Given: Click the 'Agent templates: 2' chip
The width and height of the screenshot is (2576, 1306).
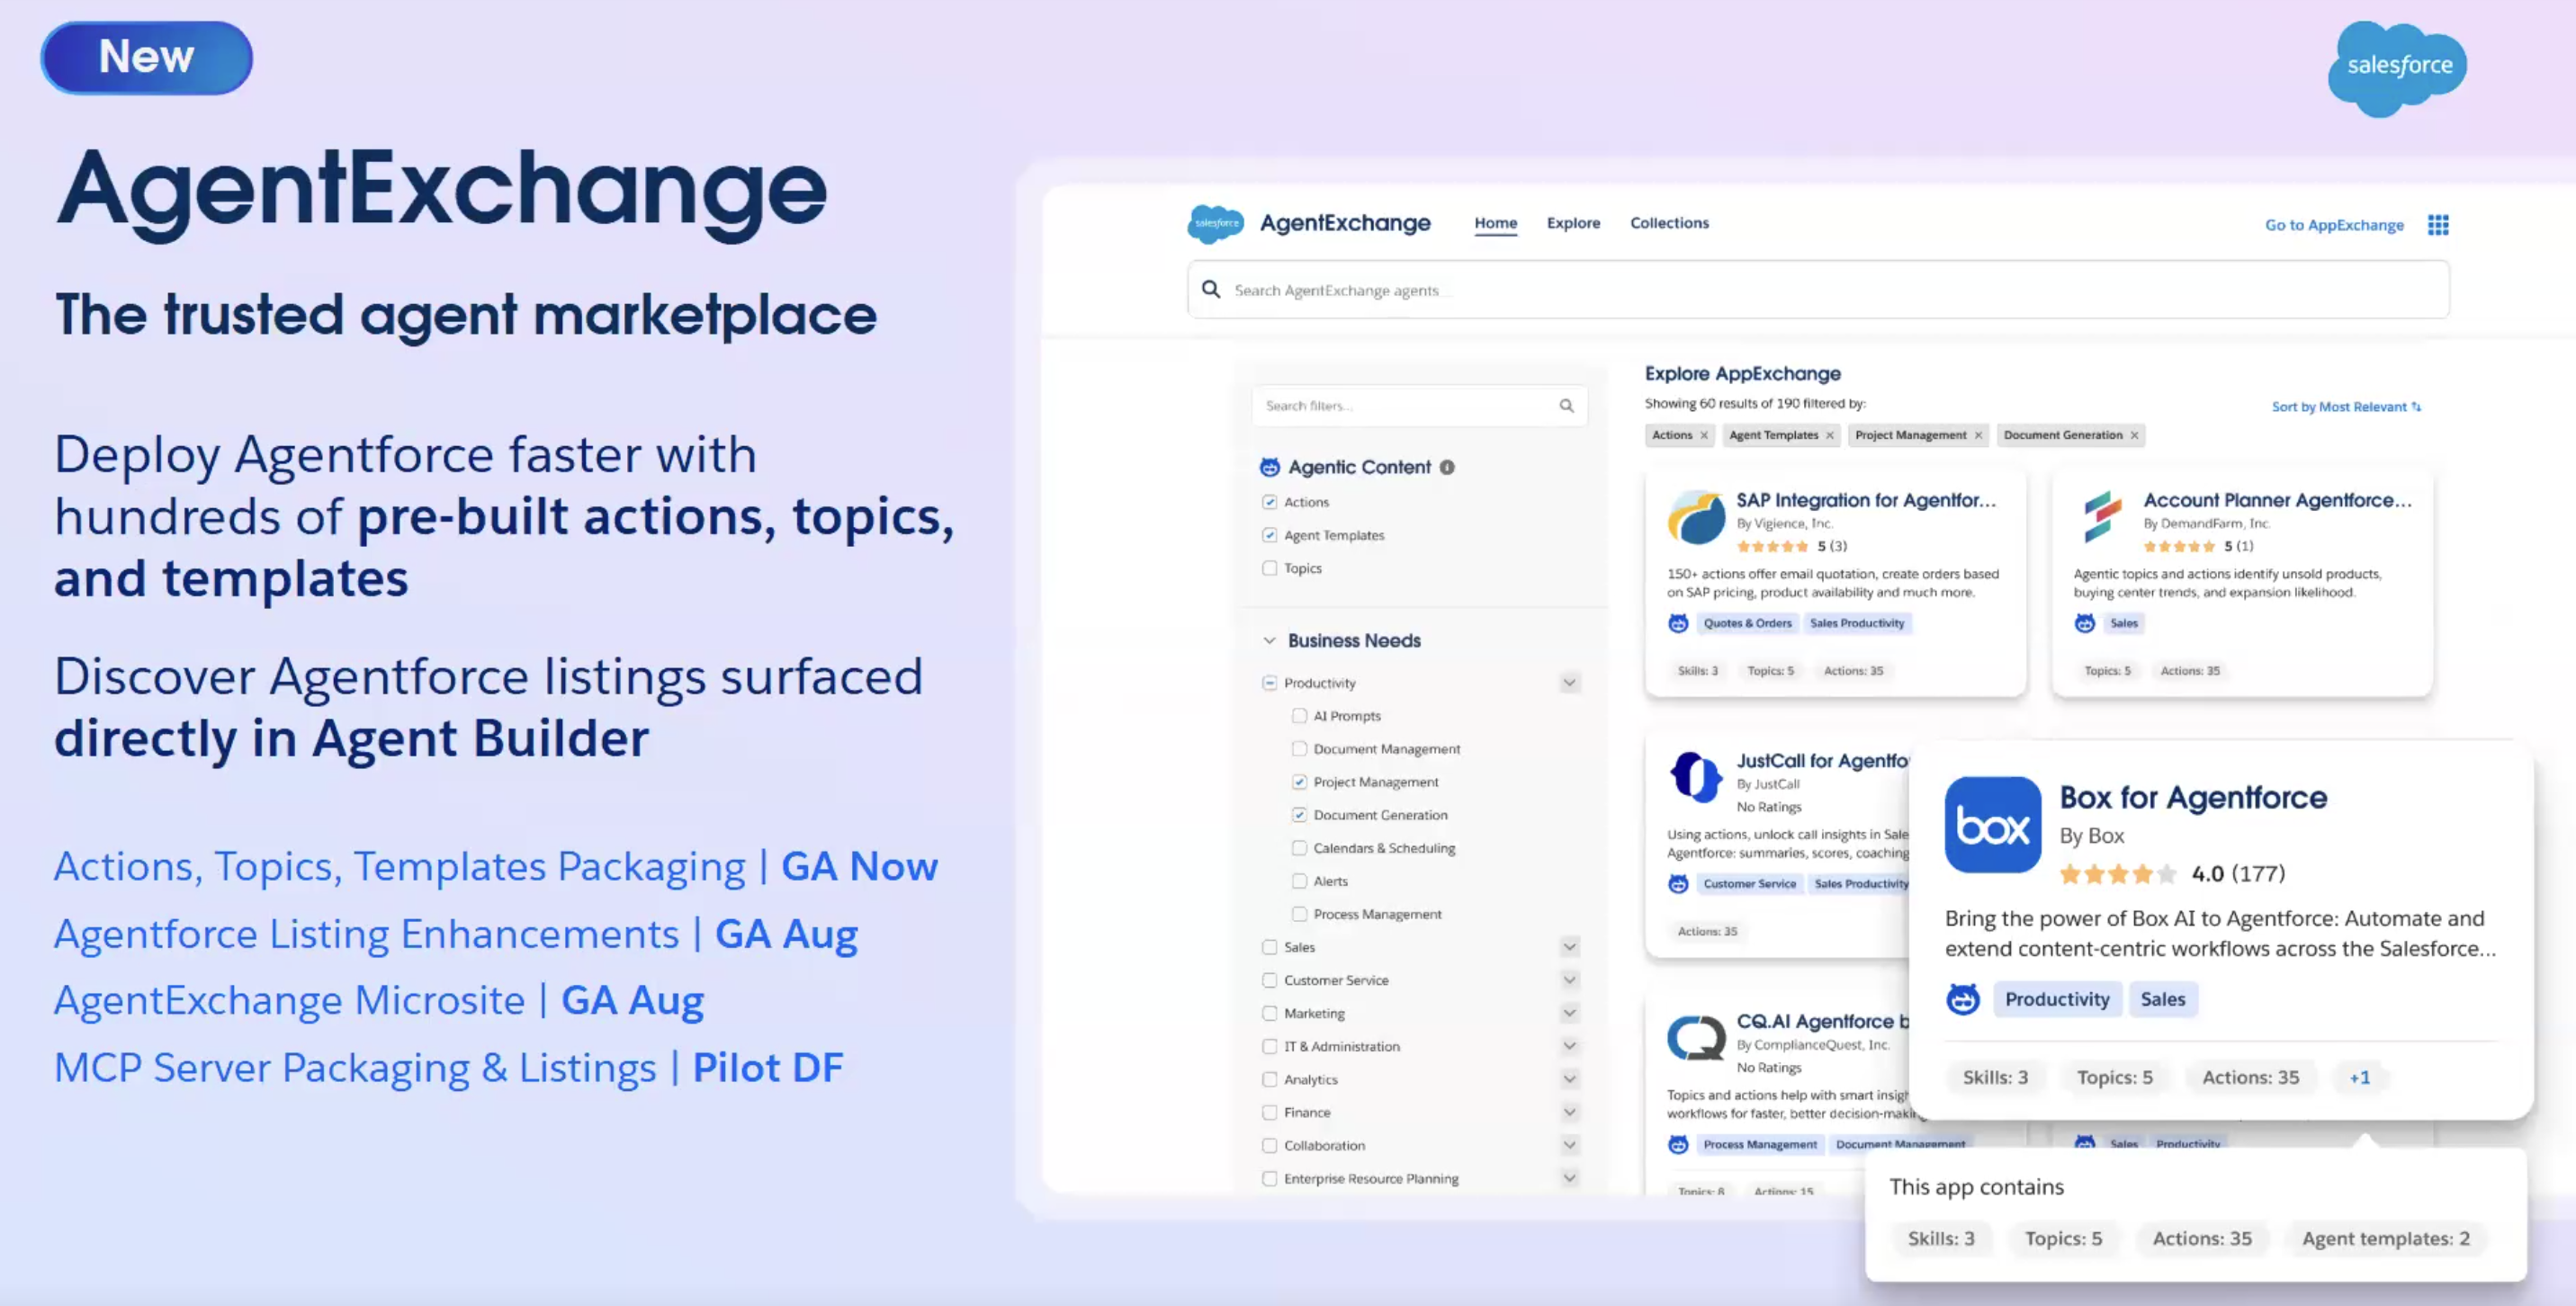Looking at the screenshot, I should (2385, 1238).
